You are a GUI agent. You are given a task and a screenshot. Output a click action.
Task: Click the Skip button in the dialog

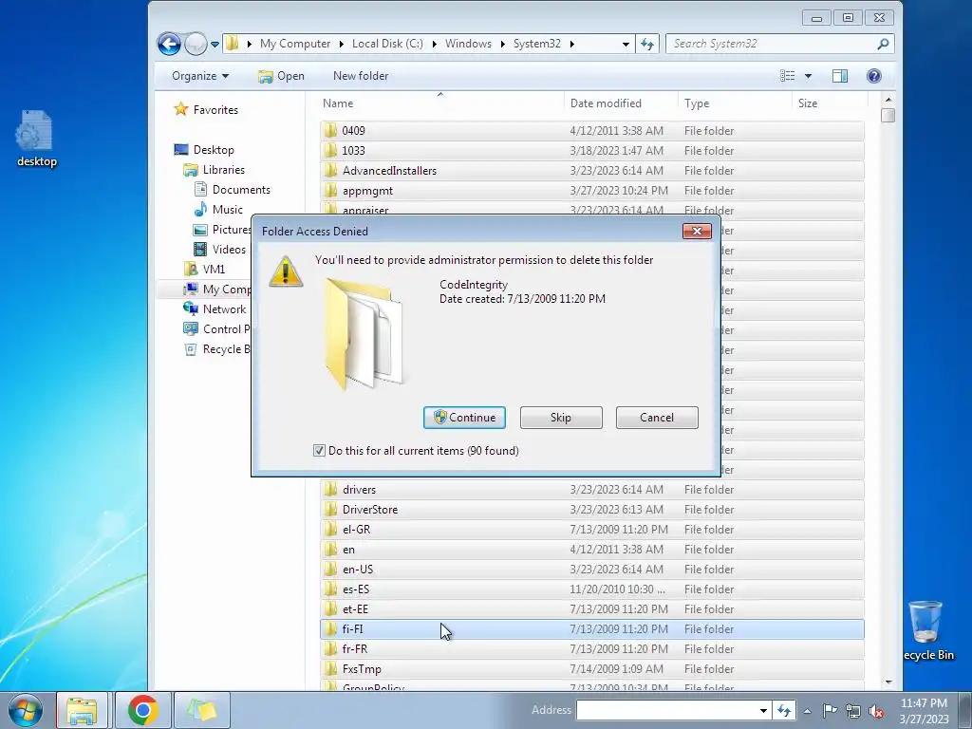[x=561, y=418]
